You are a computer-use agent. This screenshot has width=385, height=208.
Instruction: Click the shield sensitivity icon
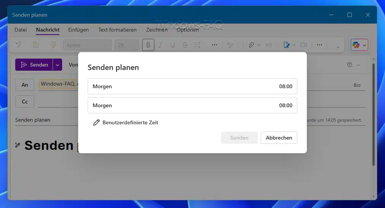(x=350, y=65)
